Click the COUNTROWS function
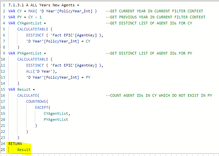Screen dimensions: 219x156 click(x=36, y=101)
